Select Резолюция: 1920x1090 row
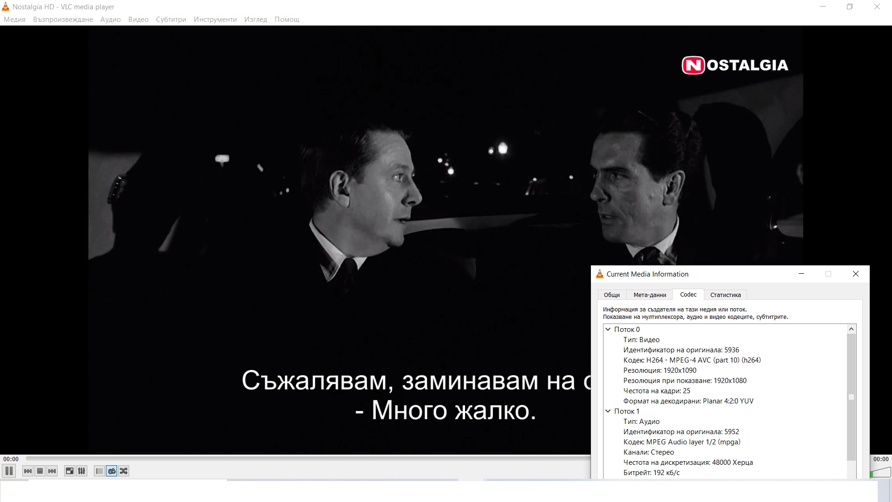The width and height of the screenshot is (892, 502). pyautogui.click(x=660, y=370)
